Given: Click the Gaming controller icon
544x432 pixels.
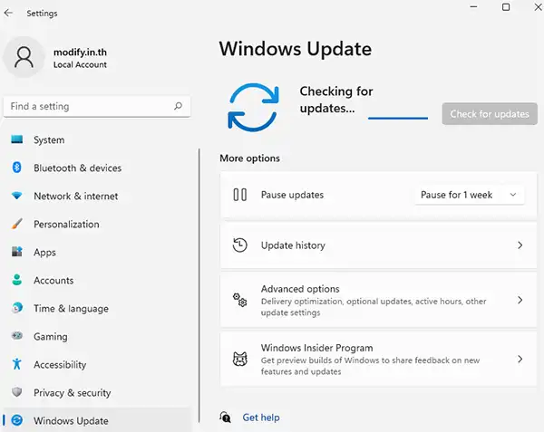Looking at the screenshot, I should [x=16, y=337].
